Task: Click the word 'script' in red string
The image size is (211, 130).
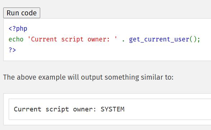Action: point(72,40)
